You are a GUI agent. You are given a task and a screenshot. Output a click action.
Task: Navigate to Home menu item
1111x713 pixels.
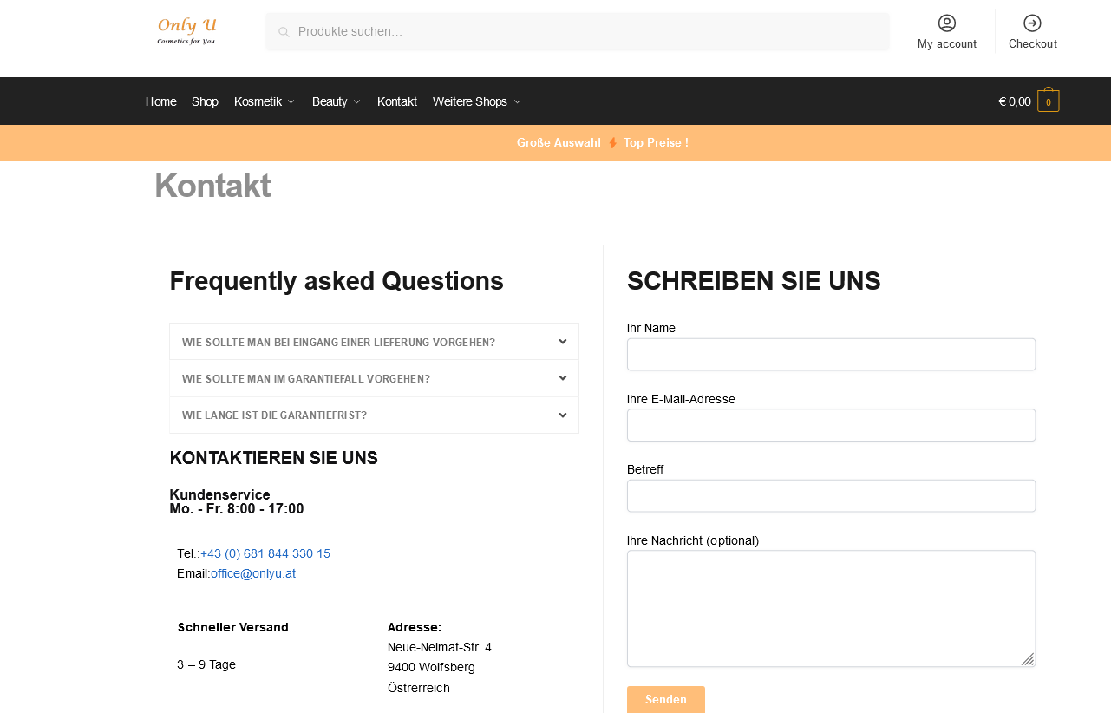pyautogui.click(x=160, y=101)
